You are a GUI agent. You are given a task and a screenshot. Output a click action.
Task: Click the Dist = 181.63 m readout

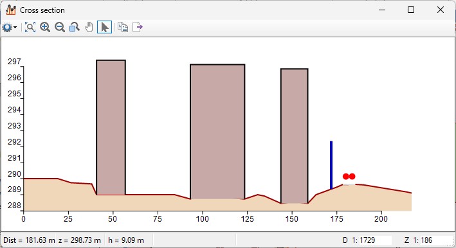(x=29, y=240)
